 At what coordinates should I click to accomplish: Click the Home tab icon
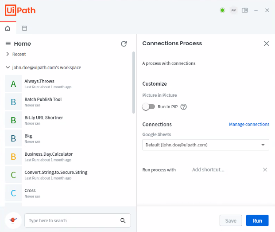click(8, 28)
